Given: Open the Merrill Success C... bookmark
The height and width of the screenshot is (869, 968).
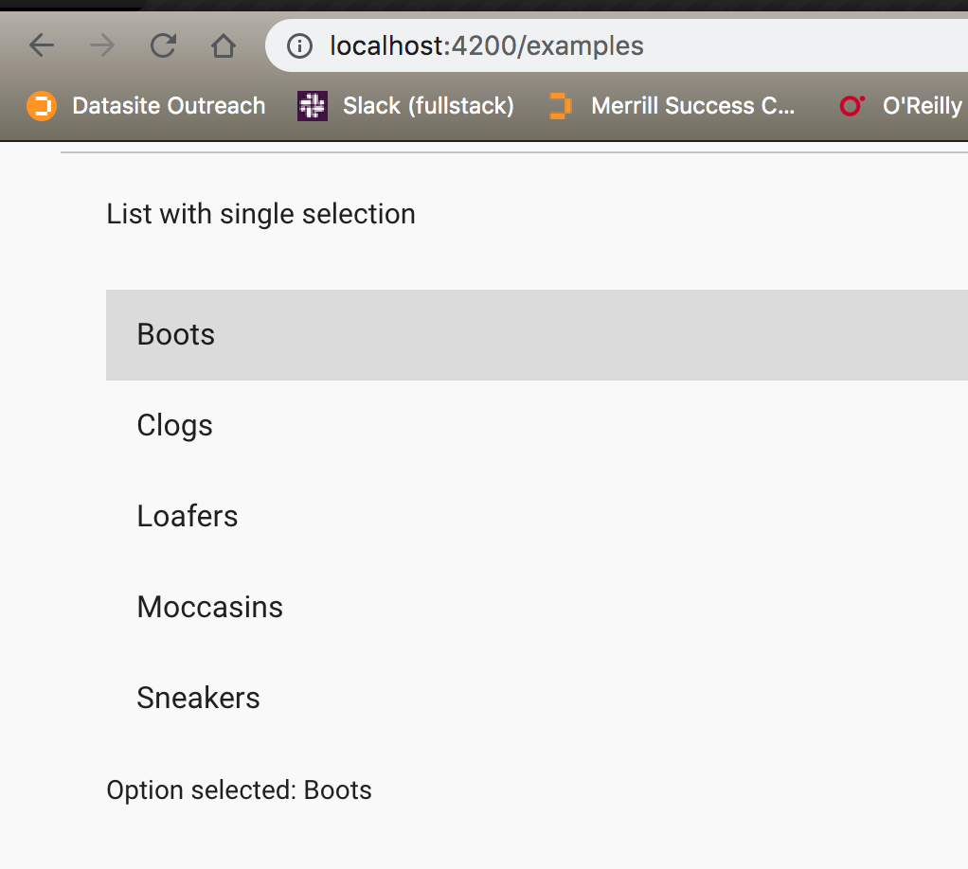Looking at the screenshot, I should coord(672,106).
